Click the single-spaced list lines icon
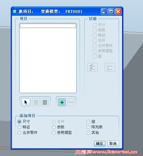Screen dimensions: 143x156 [36, 102]
